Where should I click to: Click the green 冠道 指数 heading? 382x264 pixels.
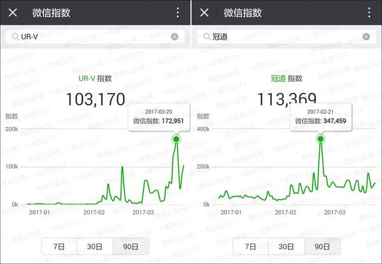286,78
